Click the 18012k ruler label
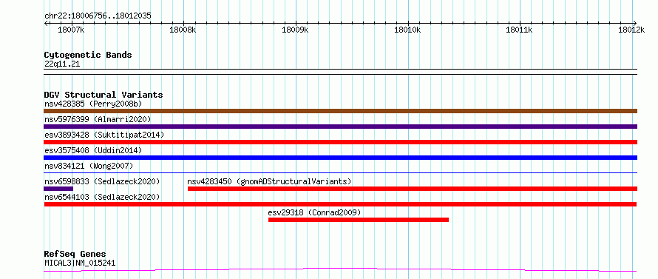658x279 pixels. [x=632, y=30]
